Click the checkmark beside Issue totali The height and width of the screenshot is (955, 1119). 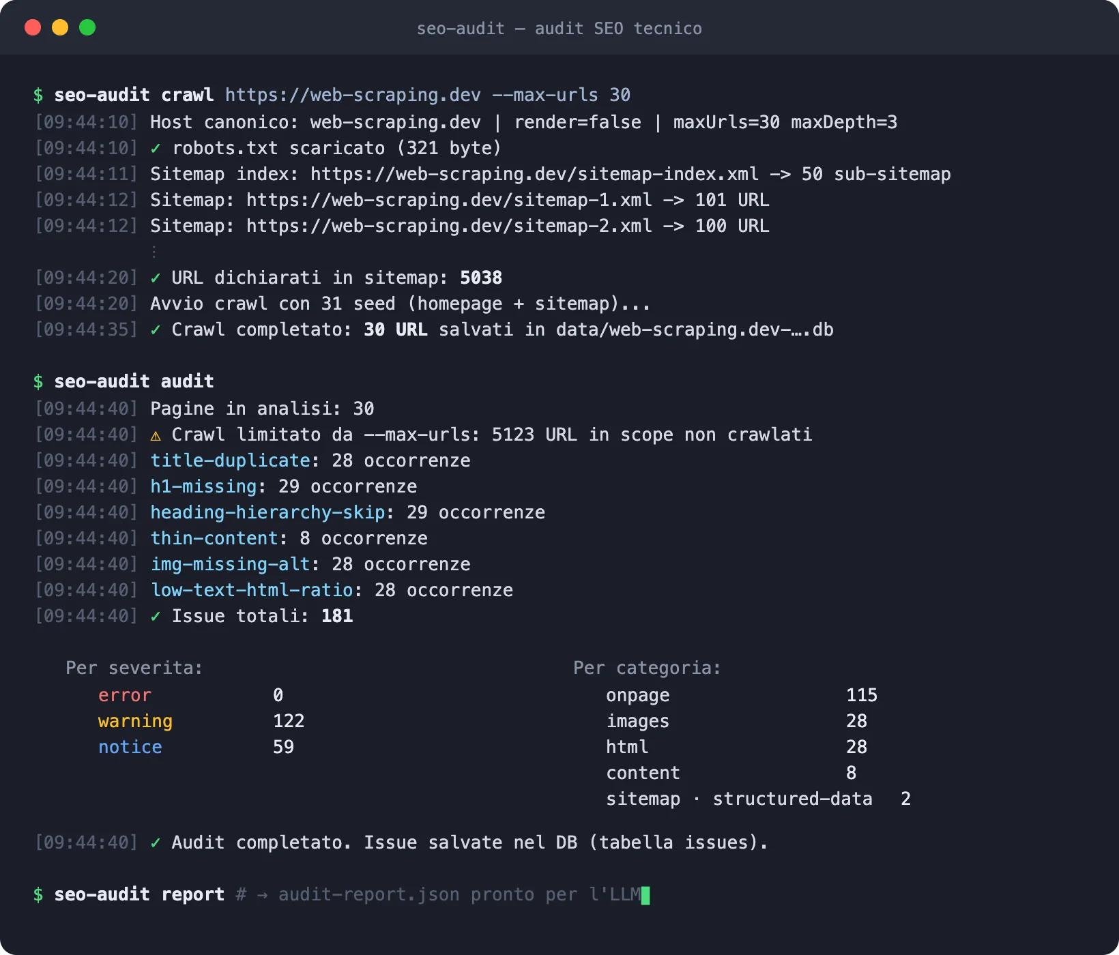click(x=156, y=616)
